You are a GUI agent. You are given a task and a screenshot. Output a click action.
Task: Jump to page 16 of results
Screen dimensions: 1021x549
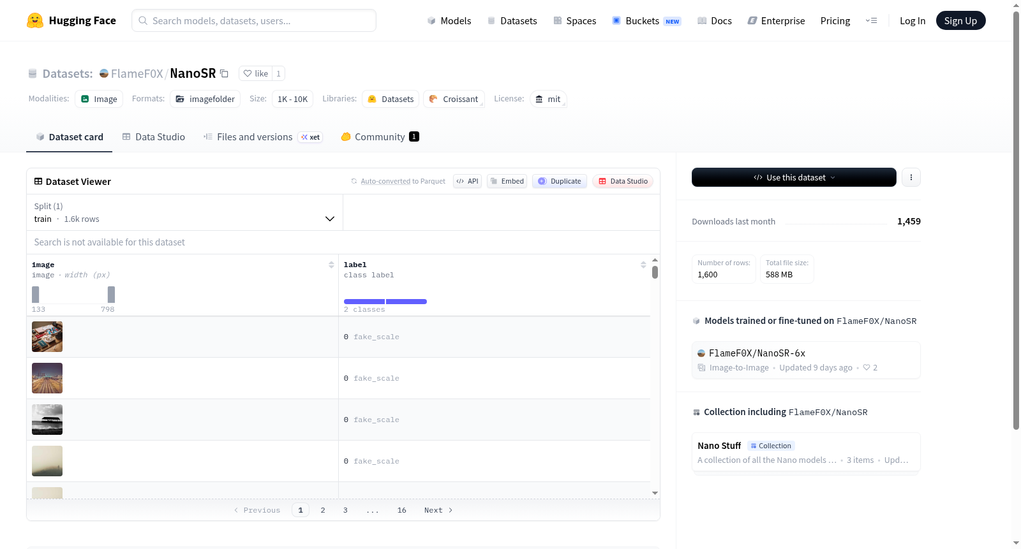(402, 510)
